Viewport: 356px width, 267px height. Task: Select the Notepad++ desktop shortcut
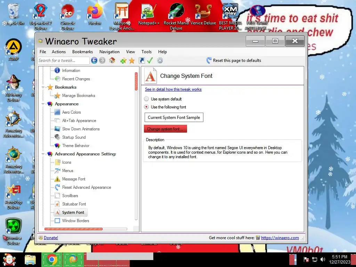(x=149, y=14)
